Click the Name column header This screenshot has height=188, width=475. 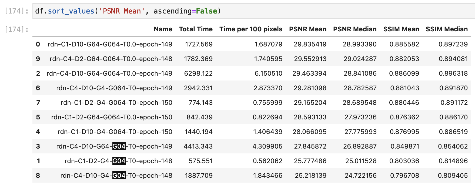click(x=163, y=29)
